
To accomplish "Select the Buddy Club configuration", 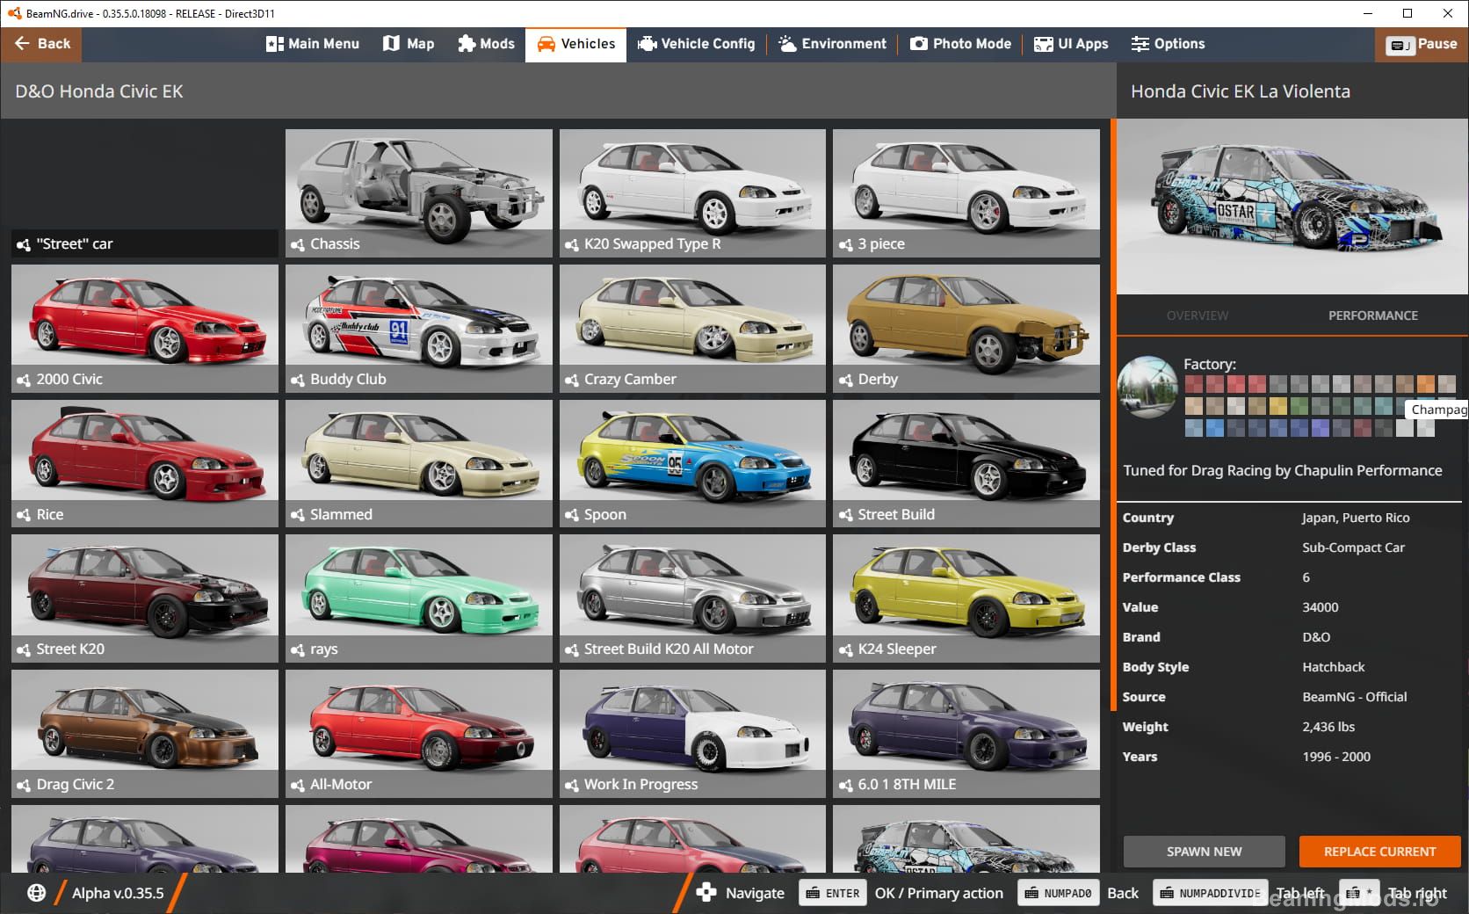I will 419,329.
